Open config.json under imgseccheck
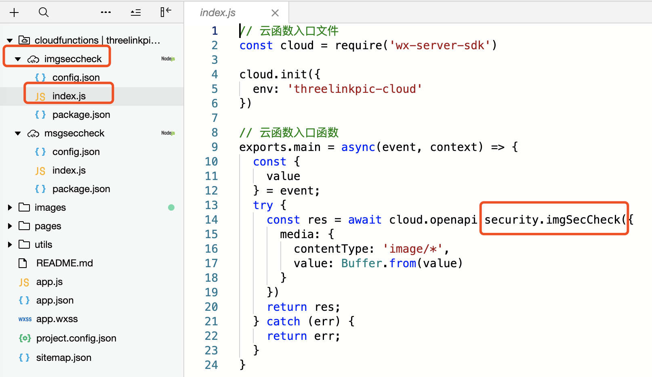 [x=76, y=77]
